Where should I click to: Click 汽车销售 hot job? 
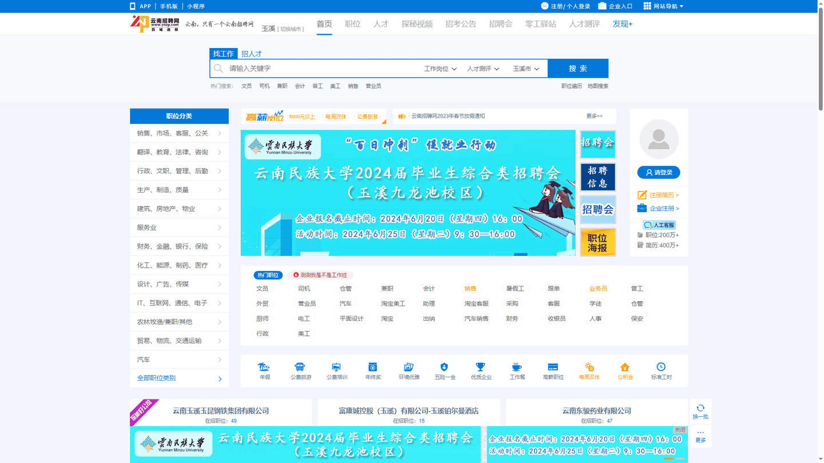(477, 318)
